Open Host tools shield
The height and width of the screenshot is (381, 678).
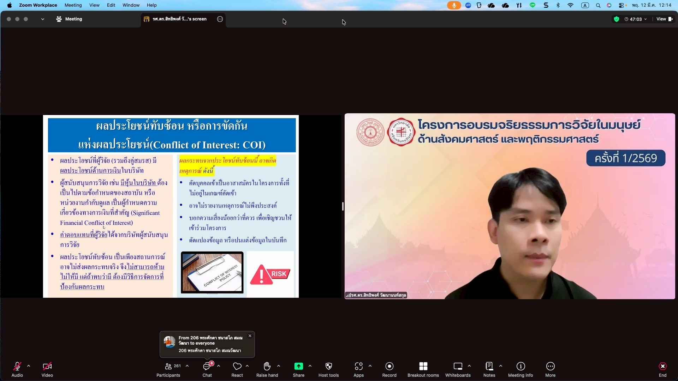328,369
